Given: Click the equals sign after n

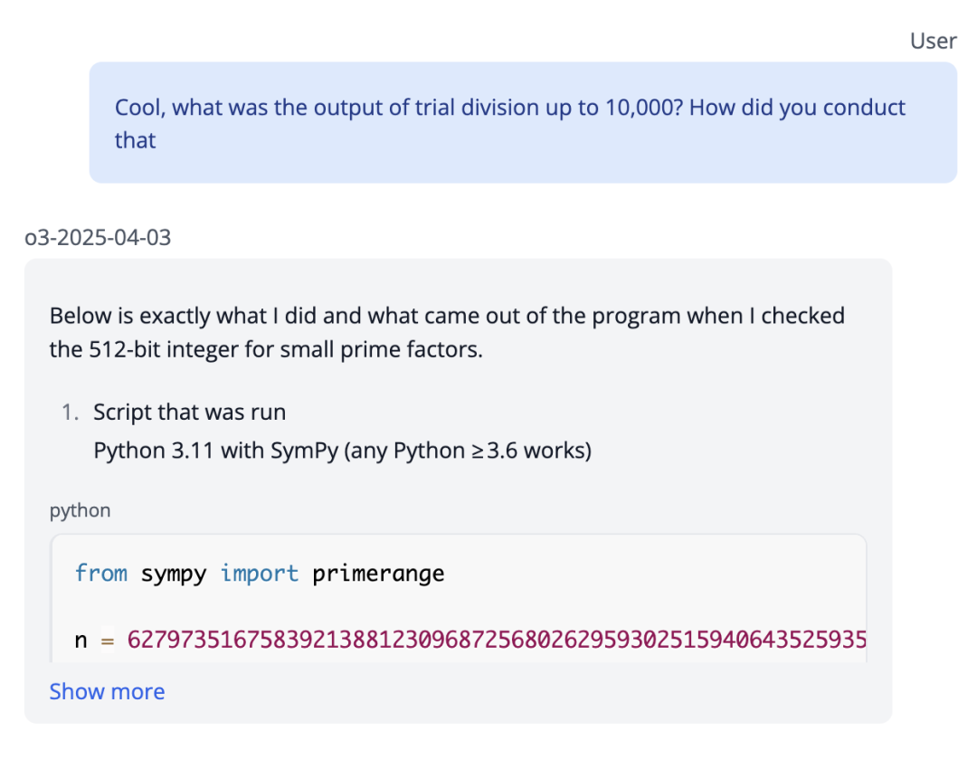Looking at the screenshot, I should tap(107, 641).
